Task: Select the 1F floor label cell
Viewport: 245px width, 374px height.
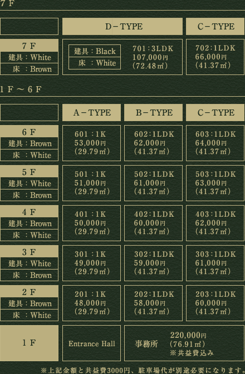Action: tap(29, 343)
